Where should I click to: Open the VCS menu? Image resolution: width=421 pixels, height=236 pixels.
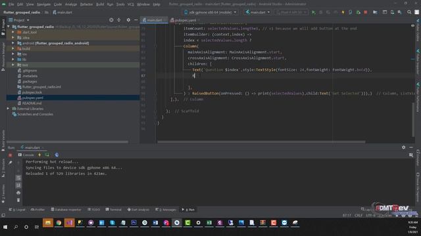click(130, 5)
